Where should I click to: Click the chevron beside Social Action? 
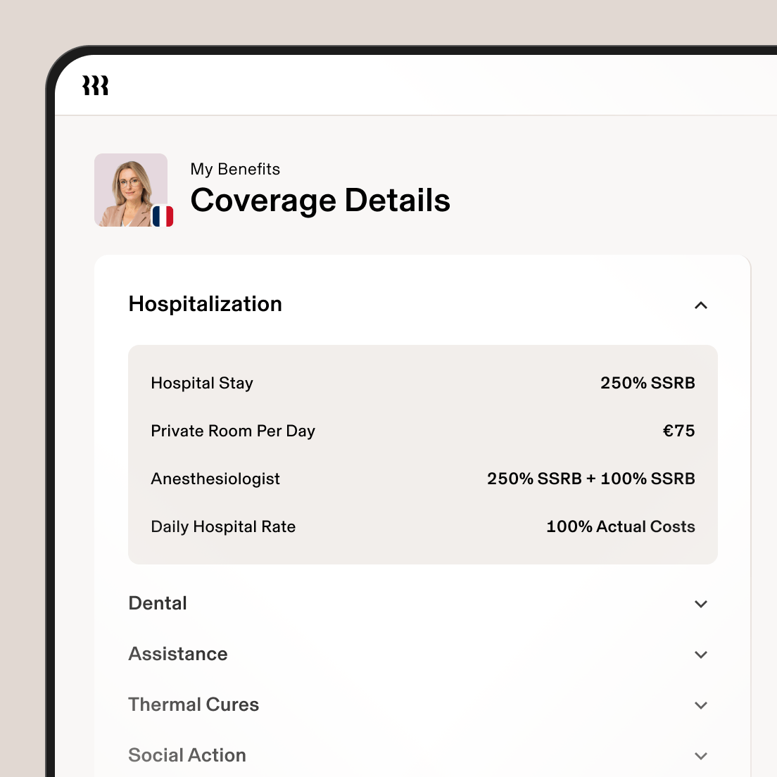coord(701,756)
